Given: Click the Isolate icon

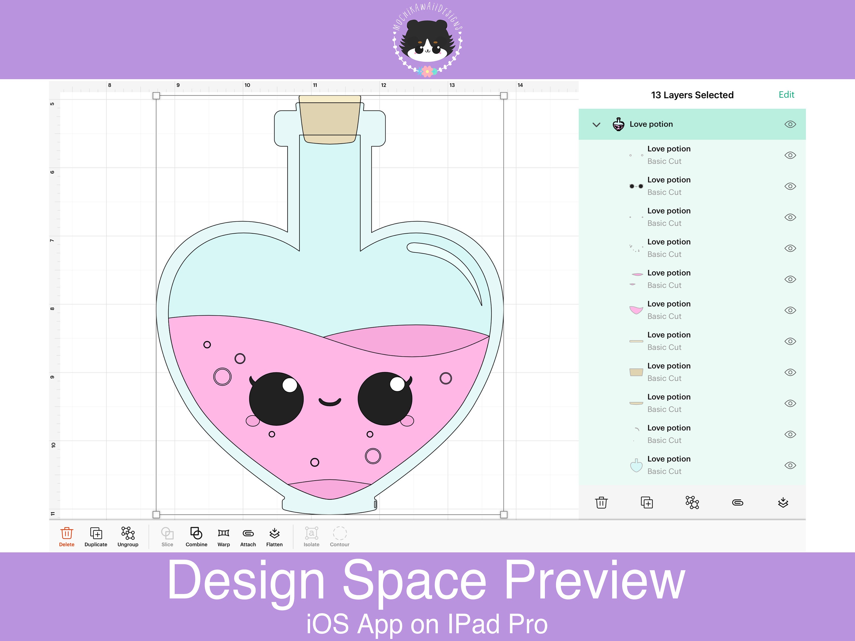Looking at the screenshot, I should pyautogui.click(x=311, y=537).
